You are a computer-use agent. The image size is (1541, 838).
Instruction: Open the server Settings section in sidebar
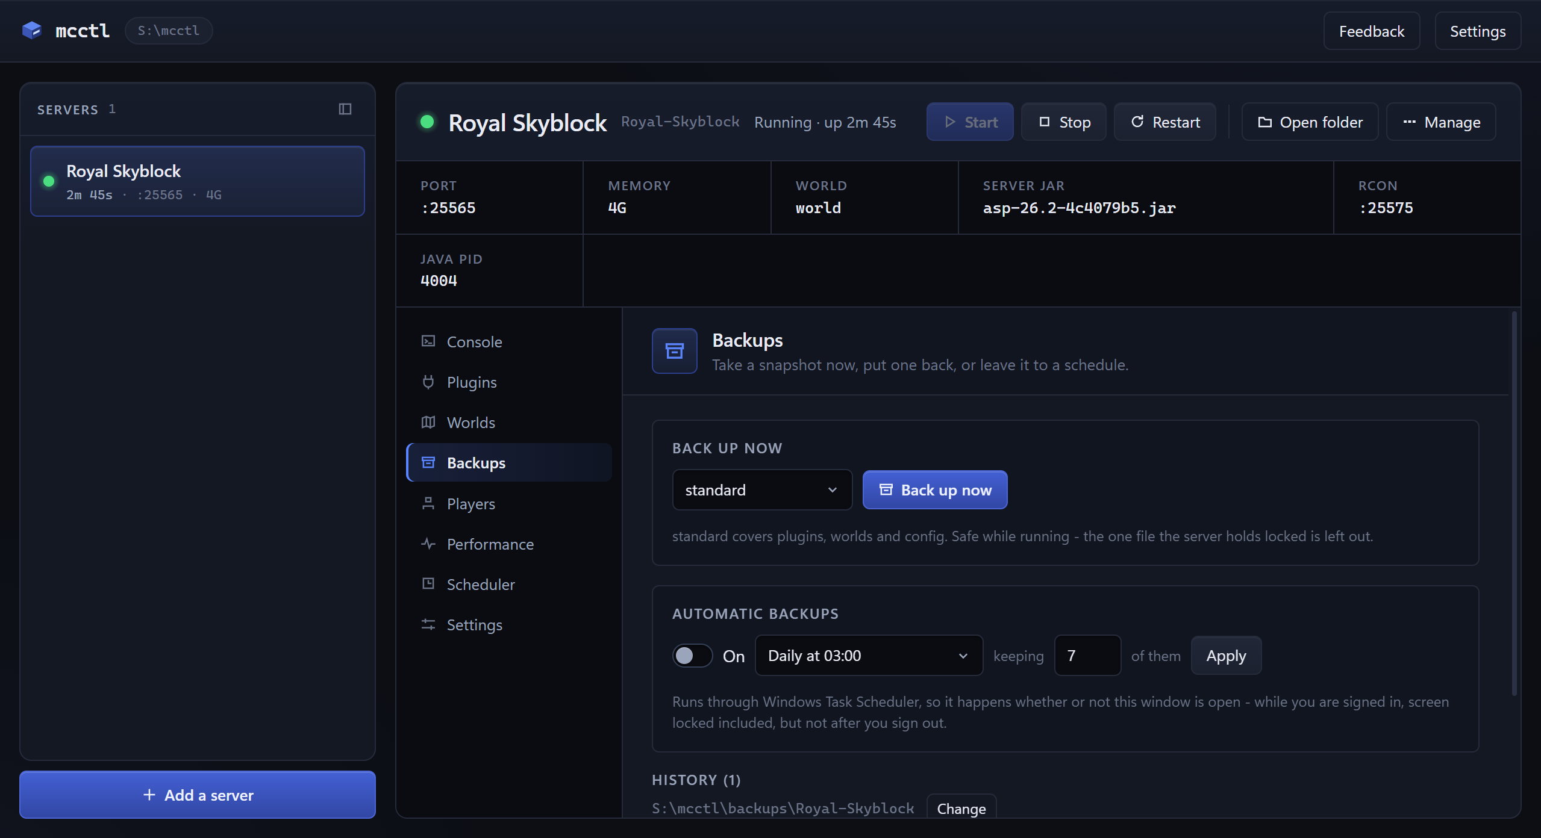tap(509, 624)
